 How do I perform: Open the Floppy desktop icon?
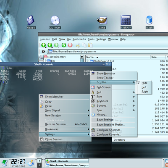point(31,21)
